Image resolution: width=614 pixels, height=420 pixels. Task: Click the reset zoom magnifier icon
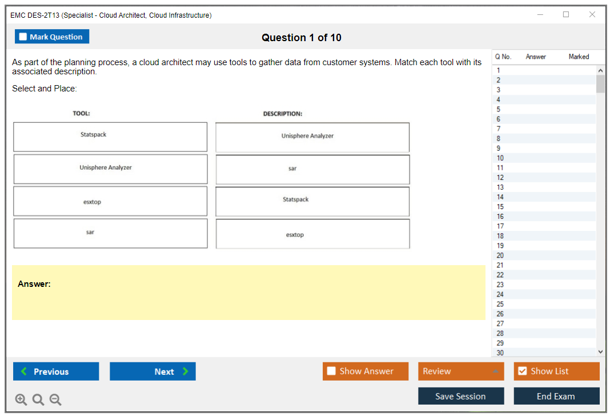click(38, 400)
